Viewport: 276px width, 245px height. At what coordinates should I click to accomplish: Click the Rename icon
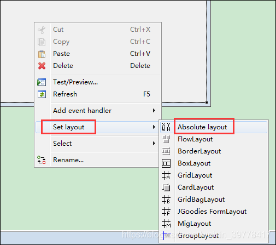click(42, 160)
